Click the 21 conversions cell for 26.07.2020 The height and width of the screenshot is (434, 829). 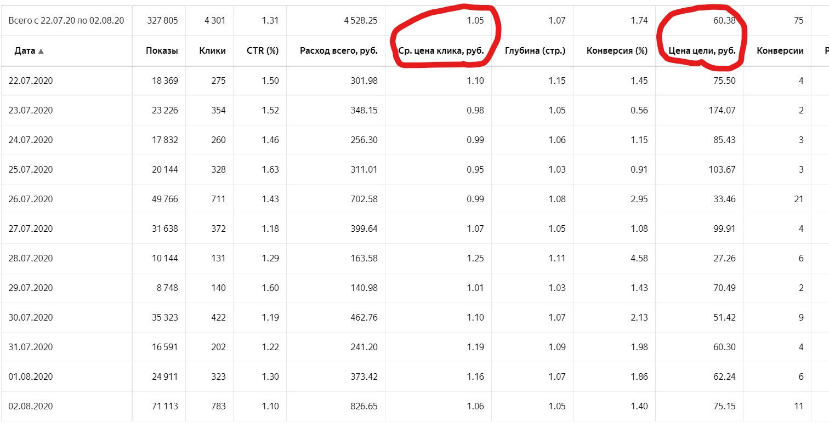tap(799, 199)
